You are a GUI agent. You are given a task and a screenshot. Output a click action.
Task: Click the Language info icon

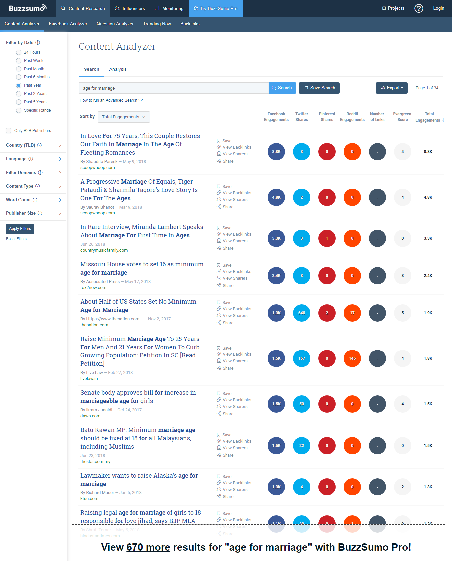coord(31,159)
